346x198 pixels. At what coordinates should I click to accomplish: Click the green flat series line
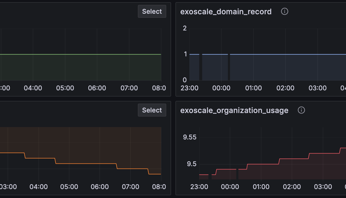(x=81, y=54)
